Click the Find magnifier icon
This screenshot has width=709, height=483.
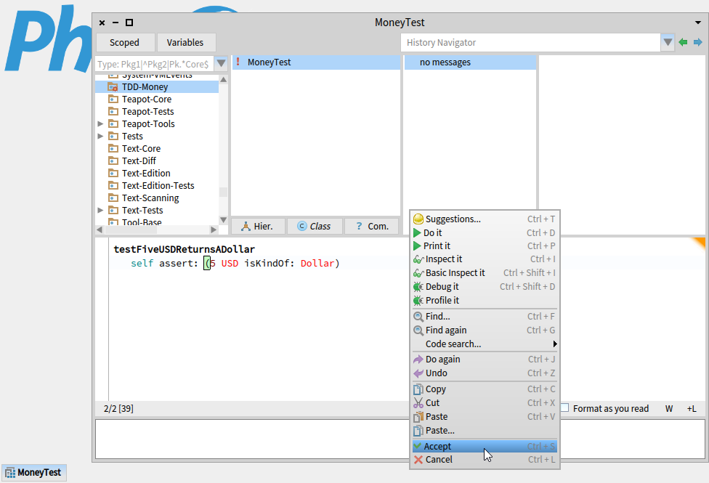[418, 317]
